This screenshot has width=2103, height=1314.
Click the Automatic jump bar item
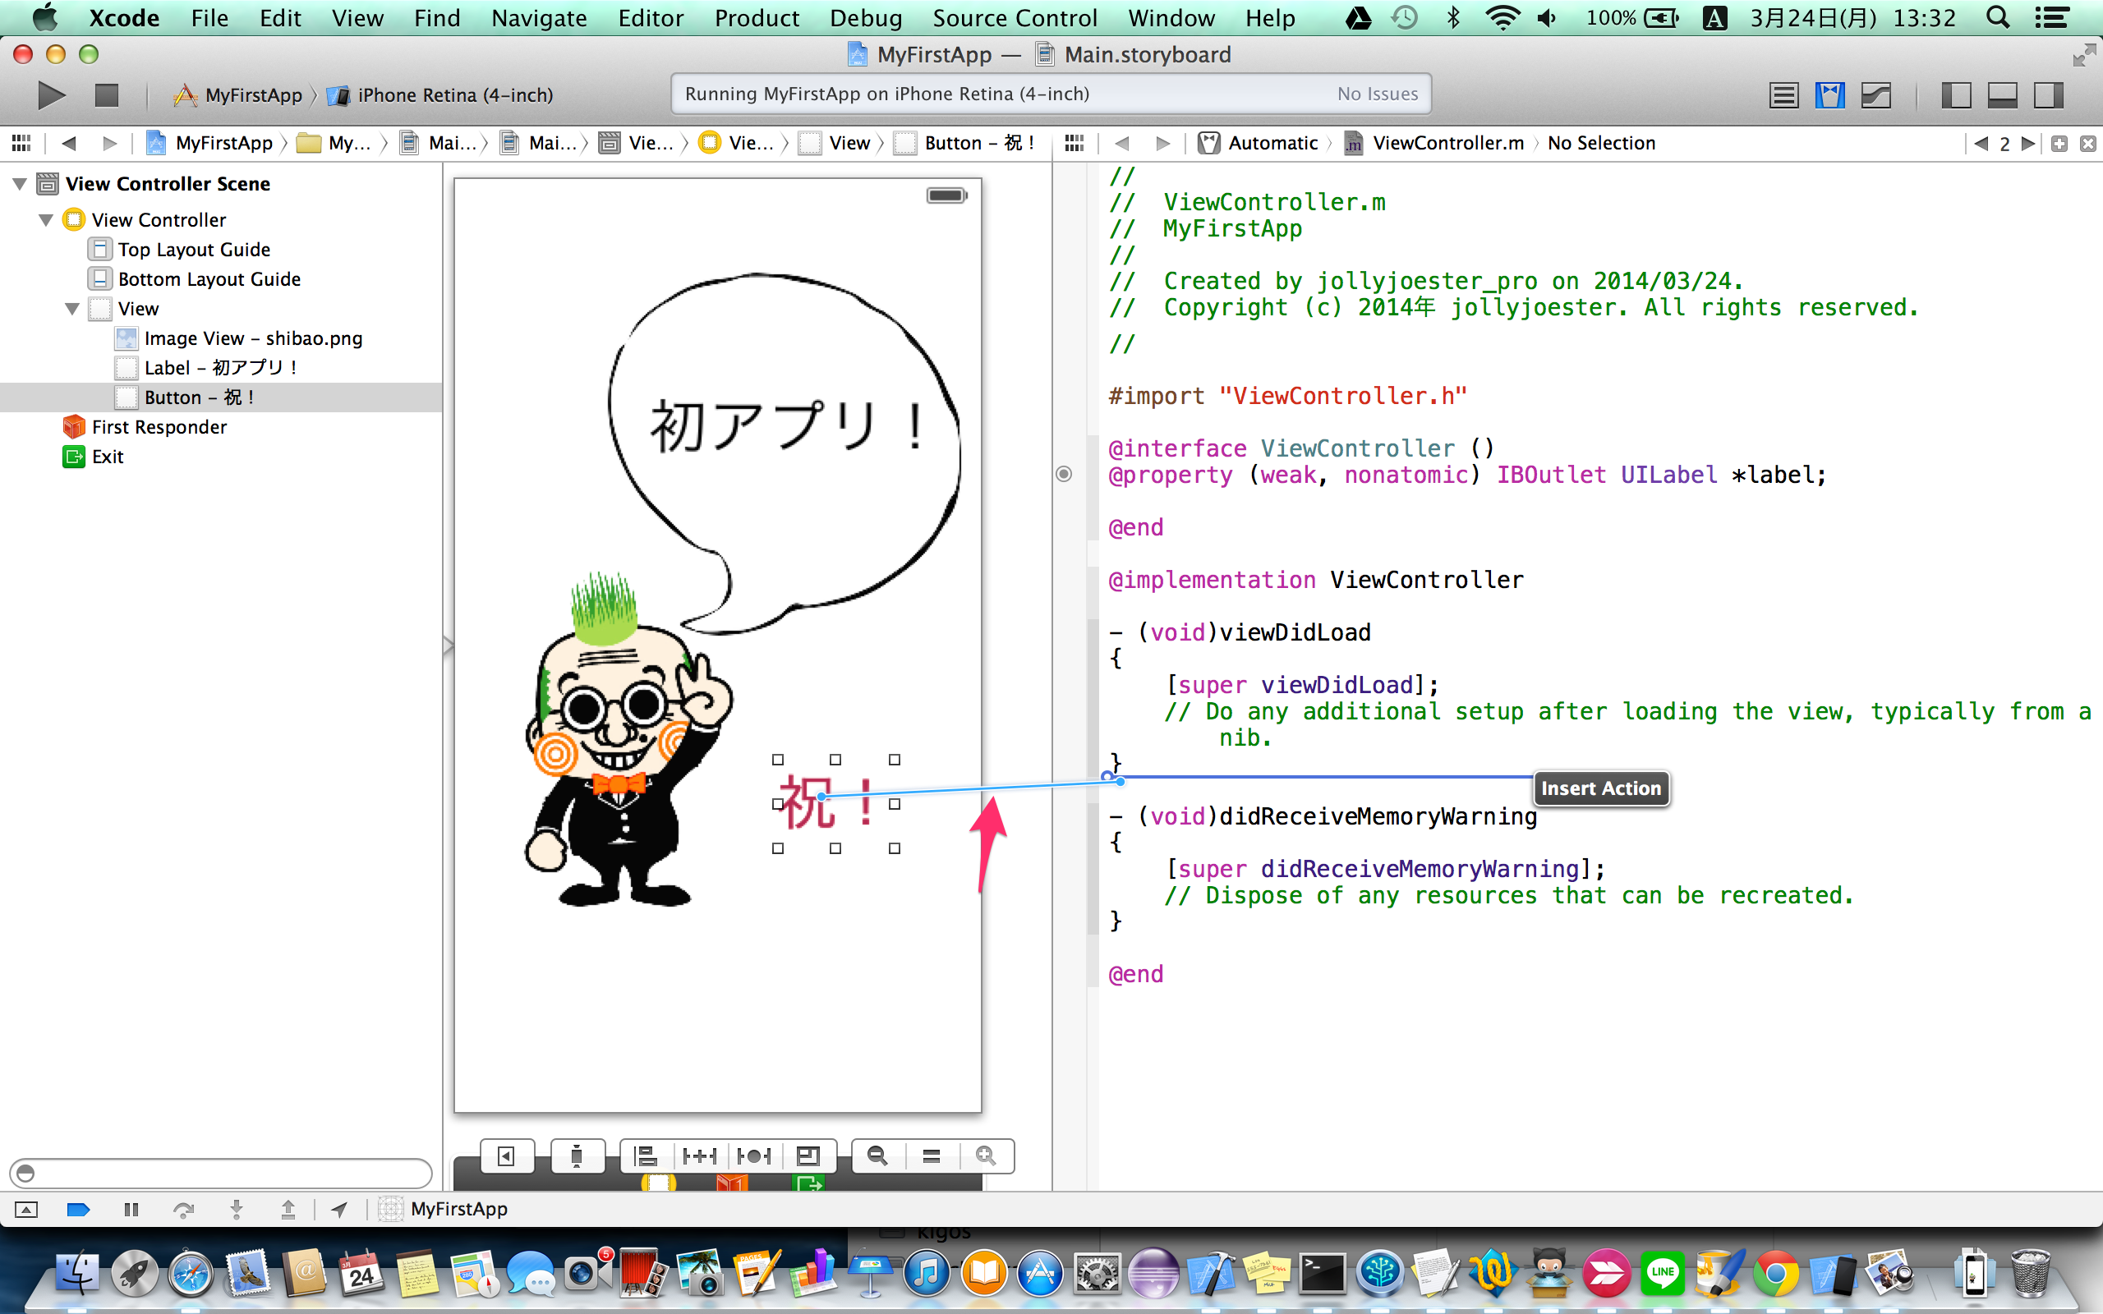[1272, 144]
